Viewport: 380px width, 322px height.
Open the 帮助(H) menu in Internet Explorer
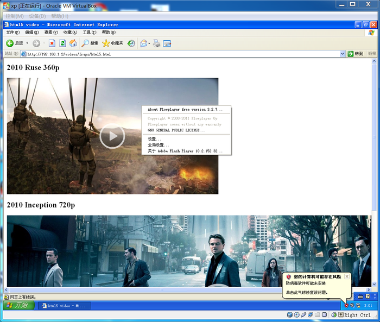109,32
